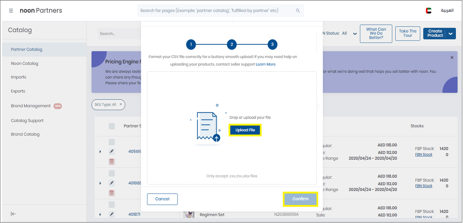Open the Learn More link
The height and width of the screenshot is (223, 463).
pyautogui.click(x=265, y=64)
